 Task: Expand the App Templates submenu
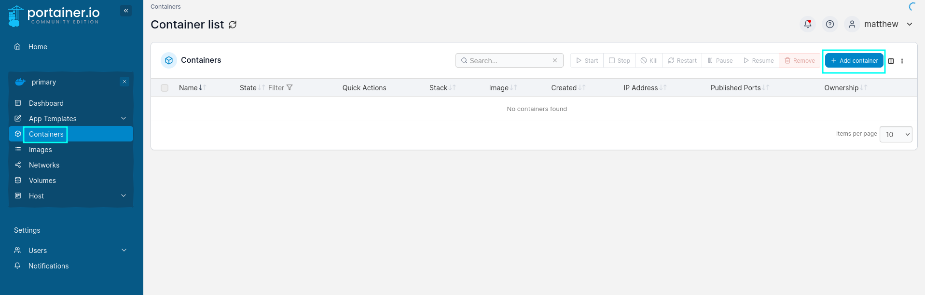tap(124, 118)
